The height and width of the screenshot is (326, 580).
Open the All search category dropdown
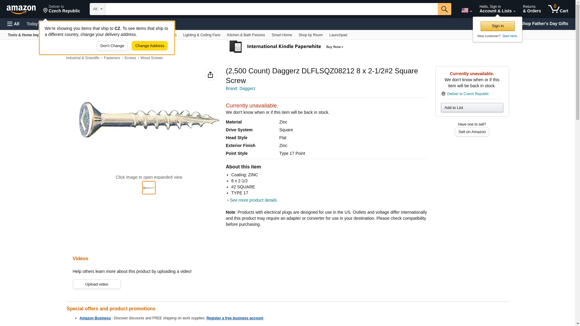(97, 9)
